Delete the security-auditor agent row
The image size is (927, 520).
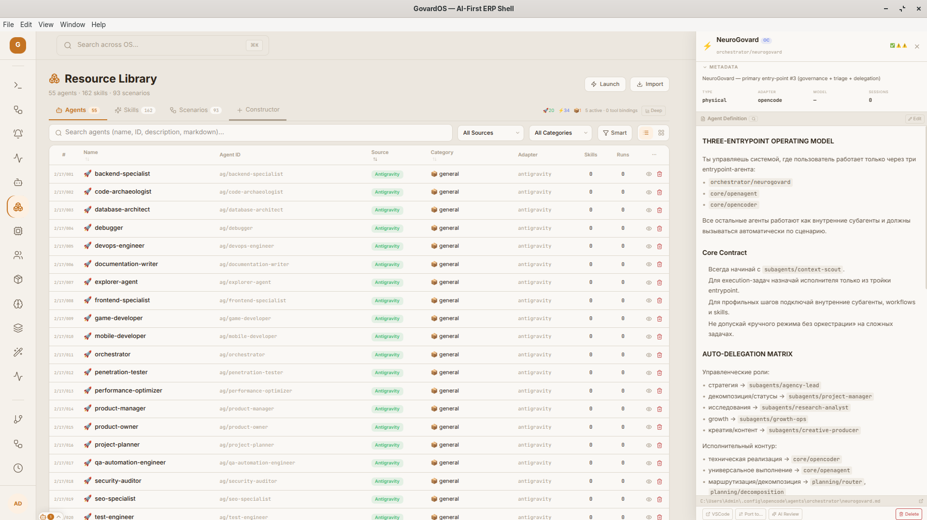pyautogui.click(x=659, y=481)
